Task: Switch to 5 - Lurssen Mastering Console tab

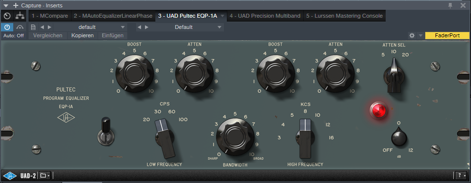Action: (345, 16)
